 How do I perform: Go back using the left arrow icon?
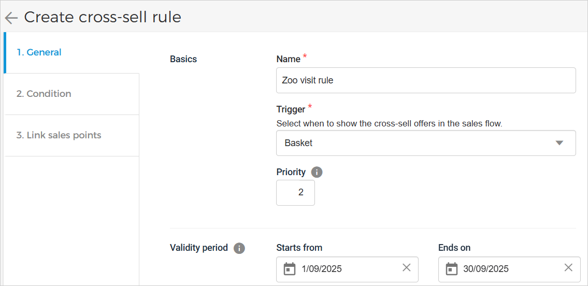tap(11, 18)
